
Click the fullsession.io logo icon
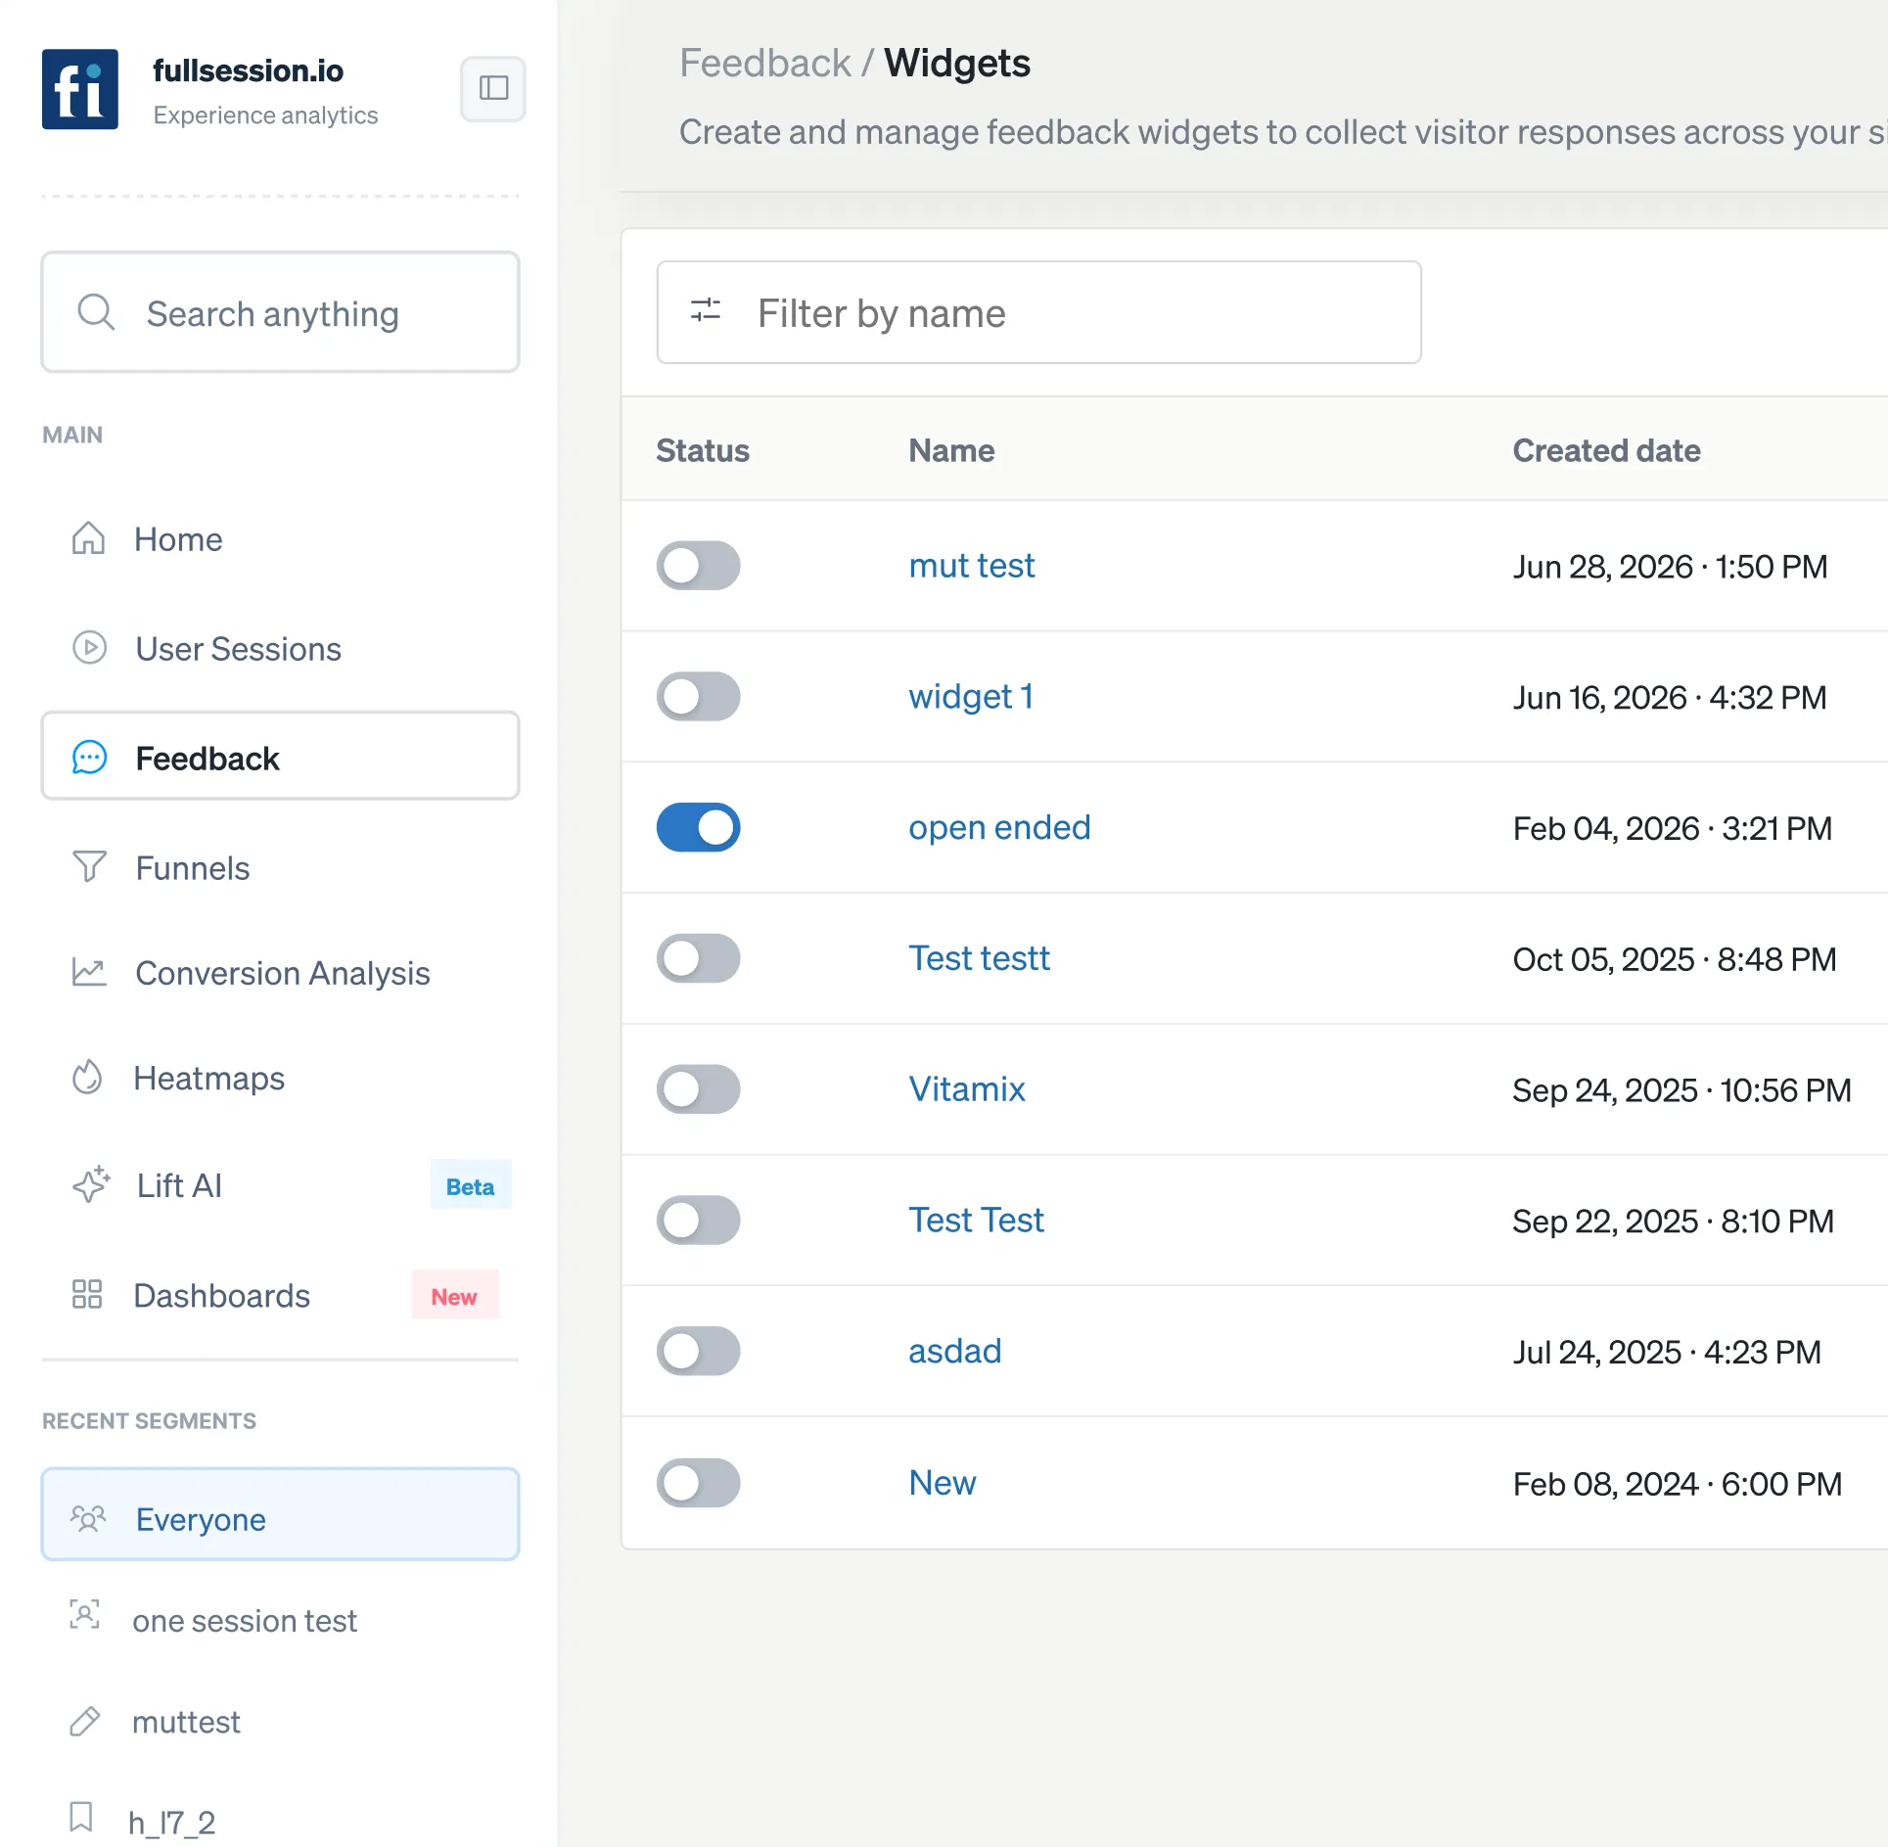80,89
